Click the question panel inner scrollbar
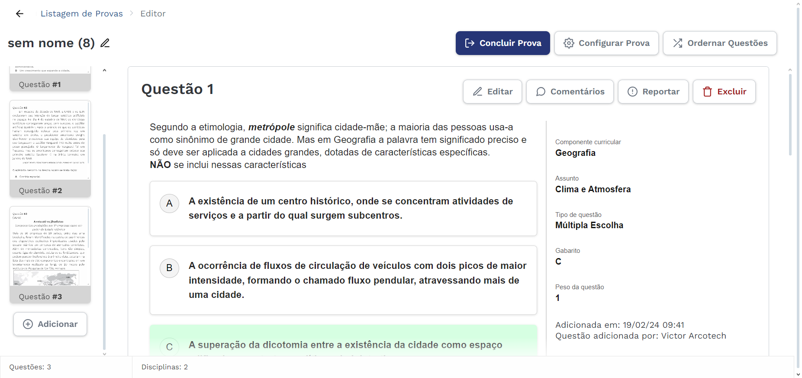 (x=790, y=115)
